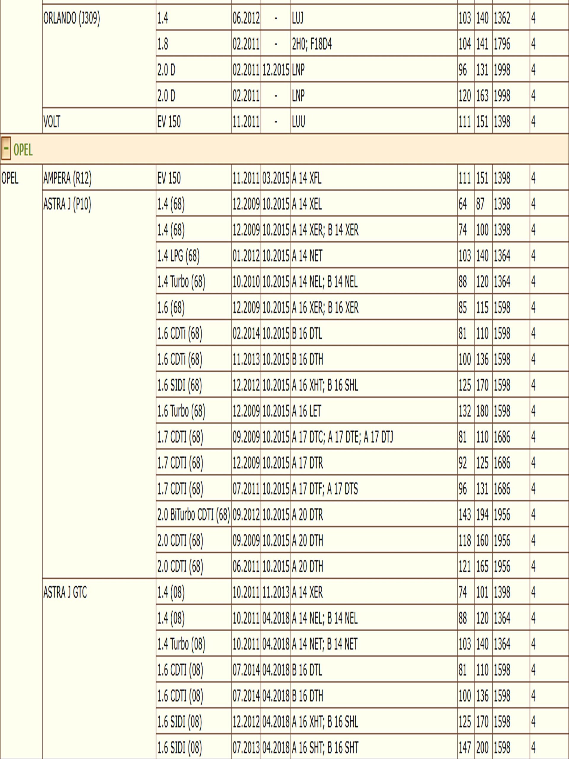
Task: Collapse the OPEL section with minus icon
Action: pyautogui.click(x=6, y=149)
